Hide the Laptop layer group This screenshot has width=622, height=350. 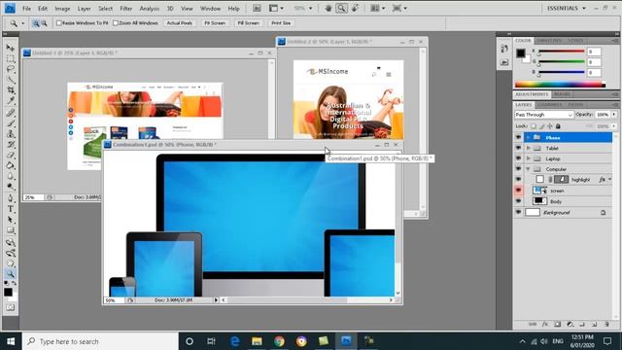(518, 158)
